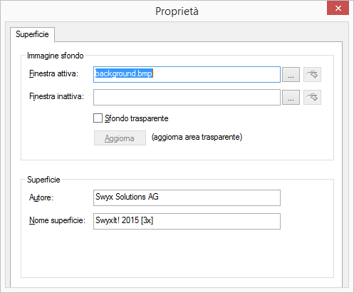Open file browser for Finestra attiva image
Screen dimensions: 354x293
coord(291,74)
